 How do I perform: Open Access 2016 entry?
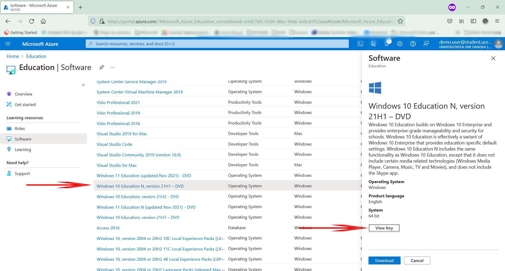(x=108, y=228)
